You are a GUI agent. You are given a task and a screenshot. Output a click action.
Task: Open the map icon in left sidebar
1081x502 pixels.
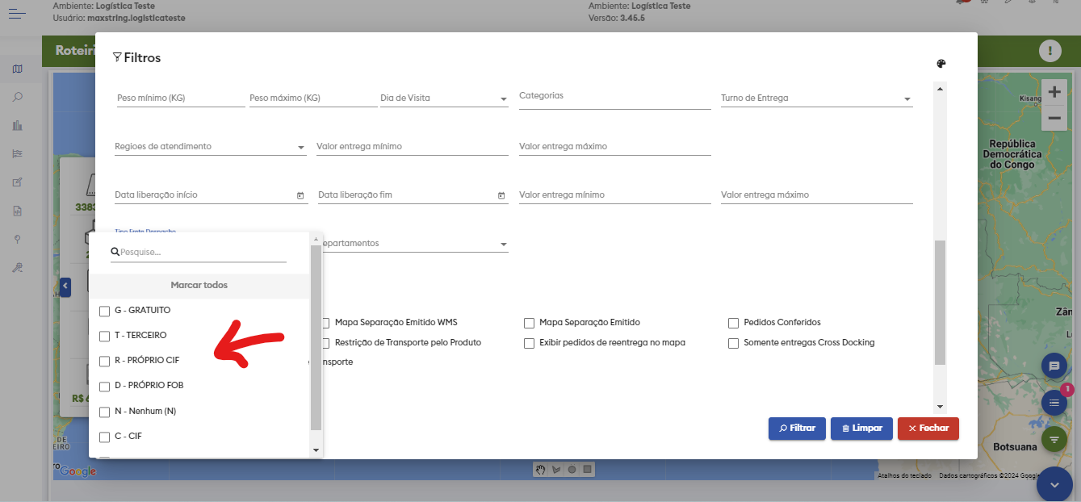pos(17,69)
